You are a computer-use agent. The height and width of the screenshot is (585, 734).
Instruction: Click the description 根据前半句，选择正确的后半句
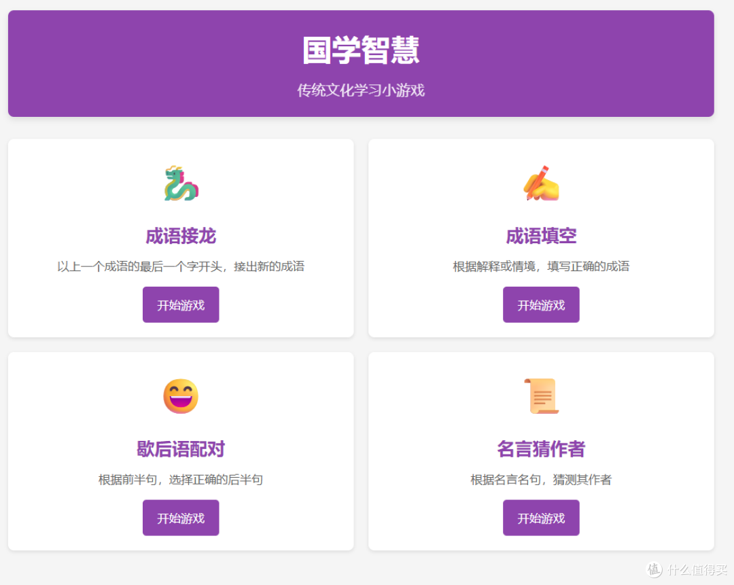point(181,480)
